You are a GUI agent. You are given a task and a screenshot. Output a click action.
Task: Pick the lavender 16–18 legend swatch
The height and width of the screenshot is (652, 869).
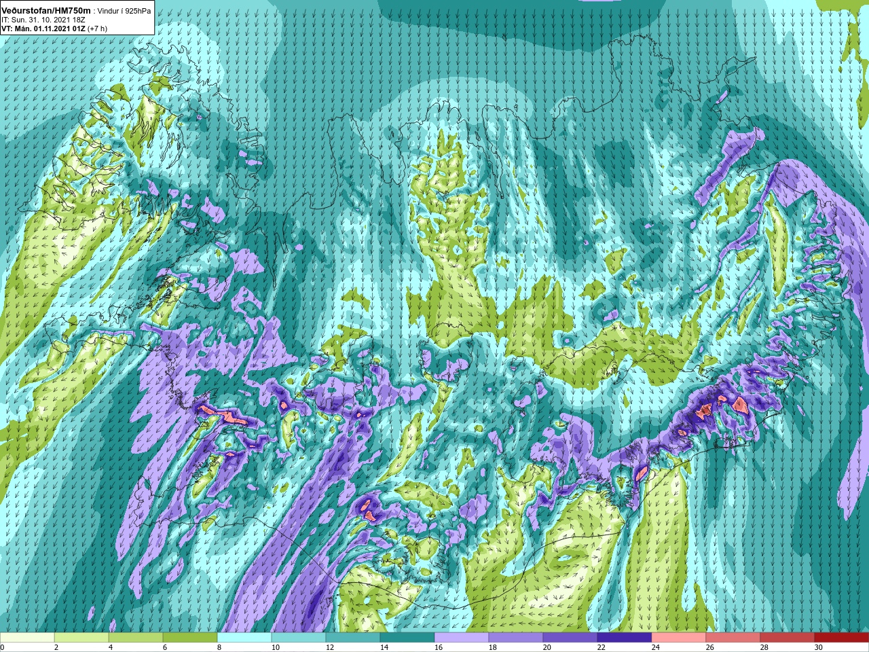pos(462,638)
